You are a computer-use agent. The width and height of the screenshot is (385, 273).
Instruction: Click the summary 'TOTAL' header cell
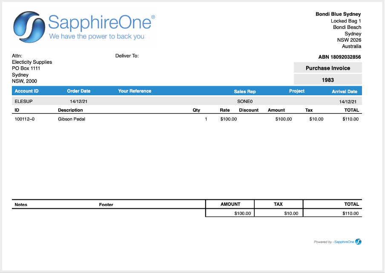(333, 204)
